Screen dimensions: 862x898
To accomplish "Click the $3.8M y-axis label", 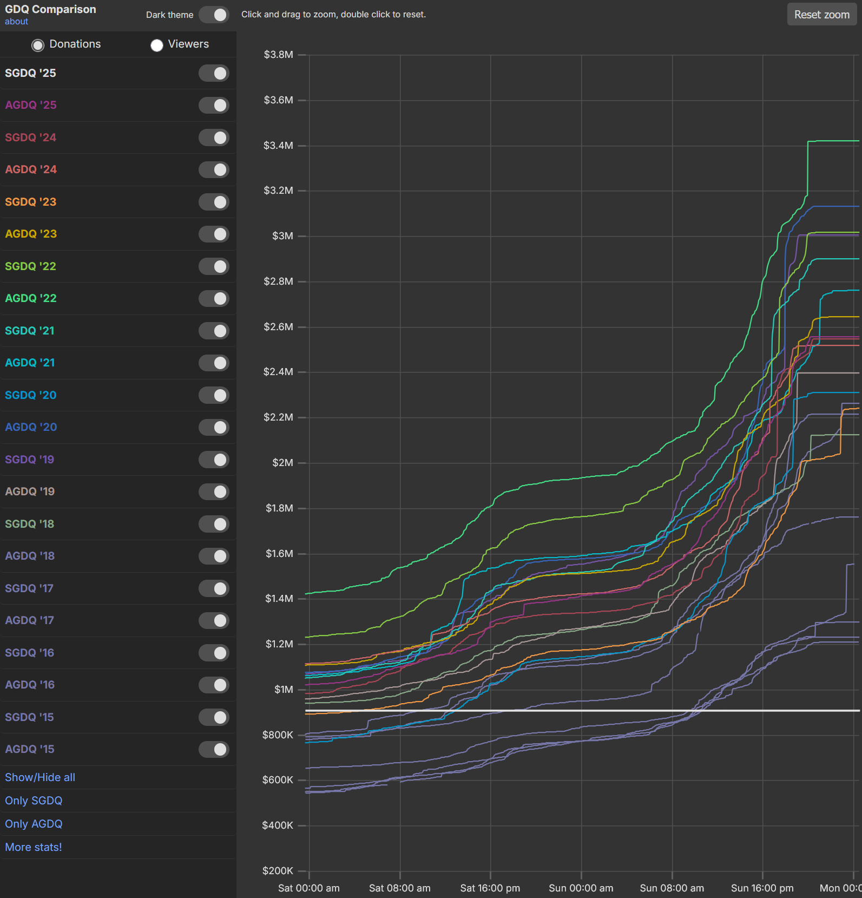I will pyautogui.click(x=278, y=55).
